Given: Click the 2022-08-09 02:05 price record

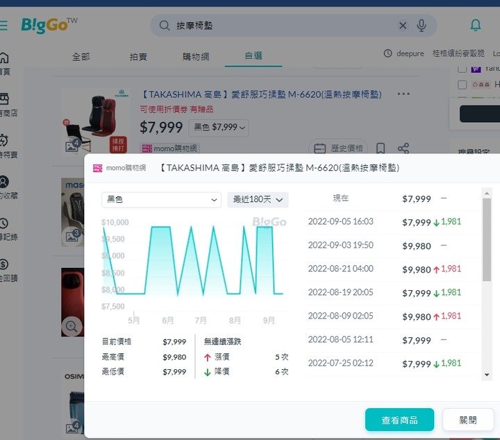Looking at the screenshot, I should coord(393,316).
